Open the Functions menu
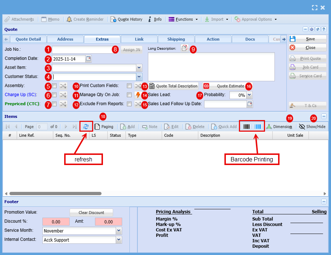The image size is (331, 255). click(183, 19)
